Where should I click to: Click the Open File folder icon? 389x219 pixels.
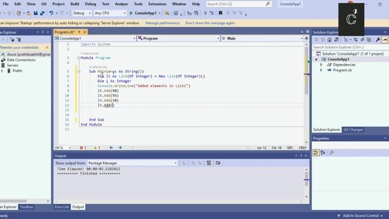coord(29,13)
